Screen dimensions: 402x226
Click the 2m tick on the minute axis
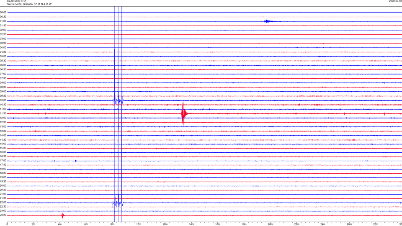[x=33, y=224]
